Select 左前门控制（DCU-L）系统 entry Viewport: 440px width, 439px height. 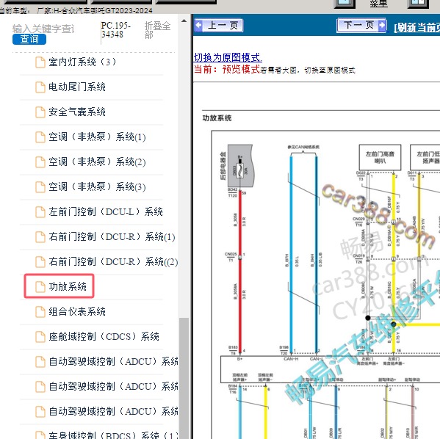pos(106,211)
